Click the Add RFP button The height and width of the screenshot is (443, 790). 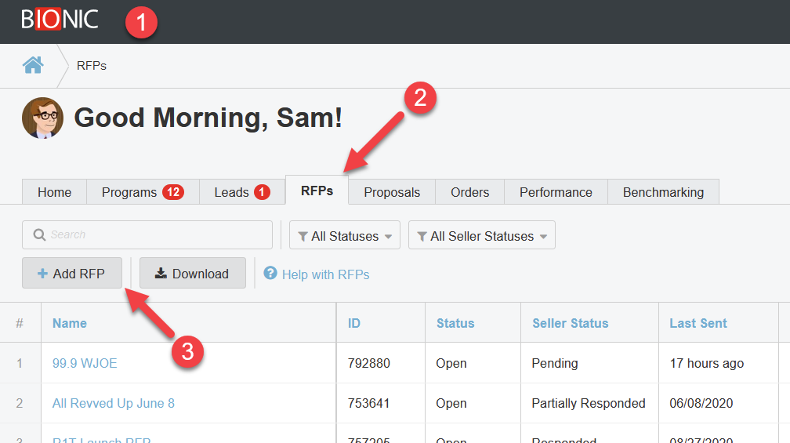[x=71, y=274]
